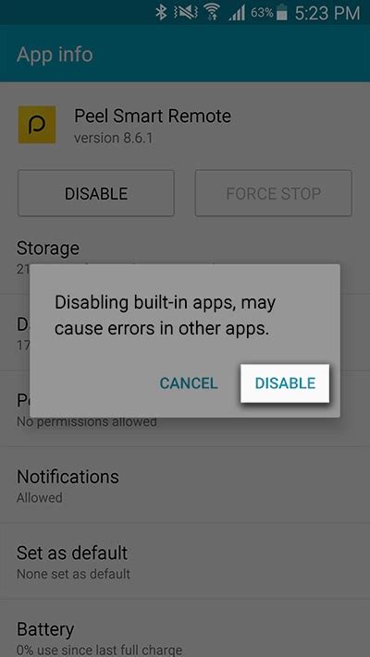The image size is (370, 657).
Task: Open the Storage settings entry
Action: (x=185, y=258)
